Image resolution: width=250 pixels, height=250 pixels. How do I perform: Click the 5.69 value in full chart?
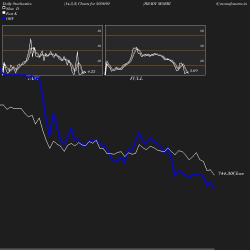pyautogui.click(x=193, y=70)
